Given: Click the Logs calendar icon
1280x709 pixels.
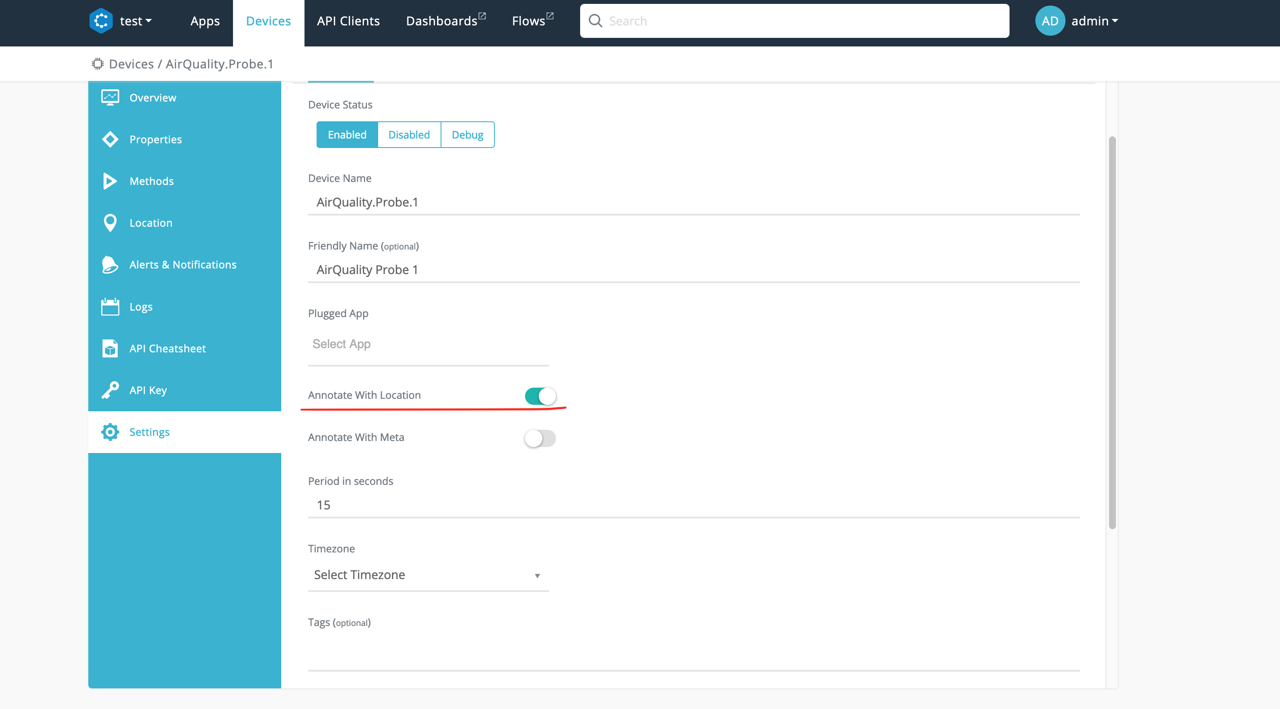Looking at the screenshot, I should [110, 307].
